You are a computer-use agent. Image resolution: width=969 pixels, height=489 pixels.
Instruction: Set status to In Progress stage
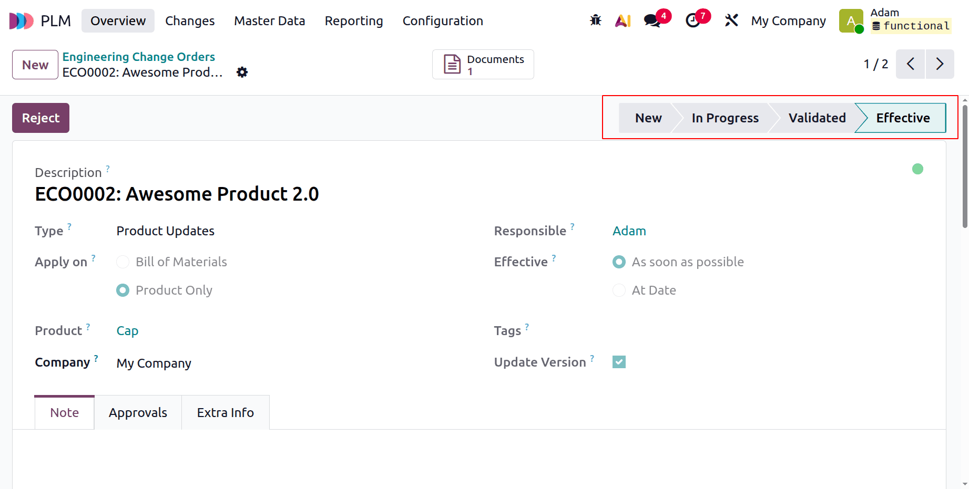(x=725, y=118)
